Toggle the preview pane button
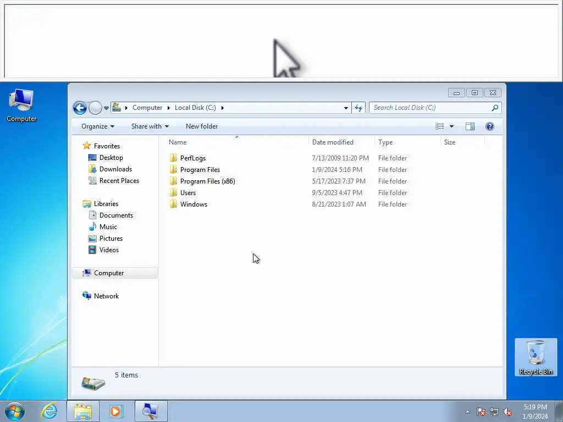 (x=470, y=126)
